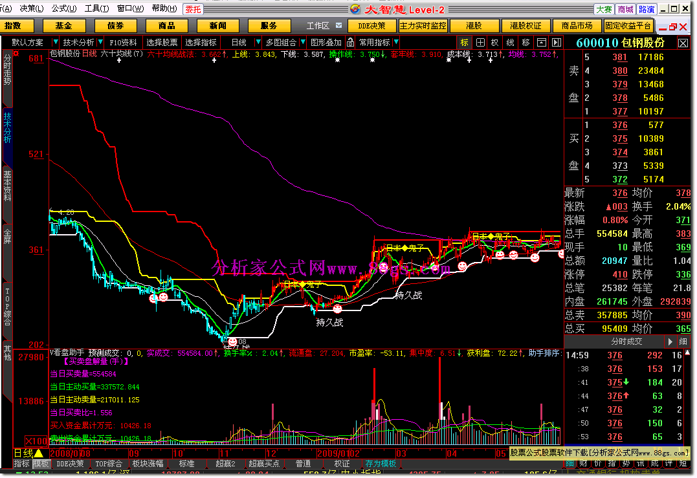Select the 线 drawing tool icon
697x478 pixels.
click(x=511, y=43)
